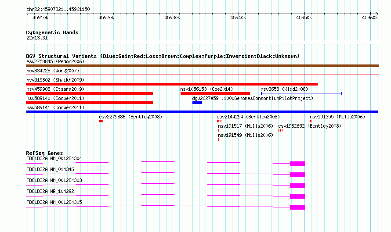Click the DGV Structural Variants track title
This screenshot has width=391, height=232.
(163, 56)
